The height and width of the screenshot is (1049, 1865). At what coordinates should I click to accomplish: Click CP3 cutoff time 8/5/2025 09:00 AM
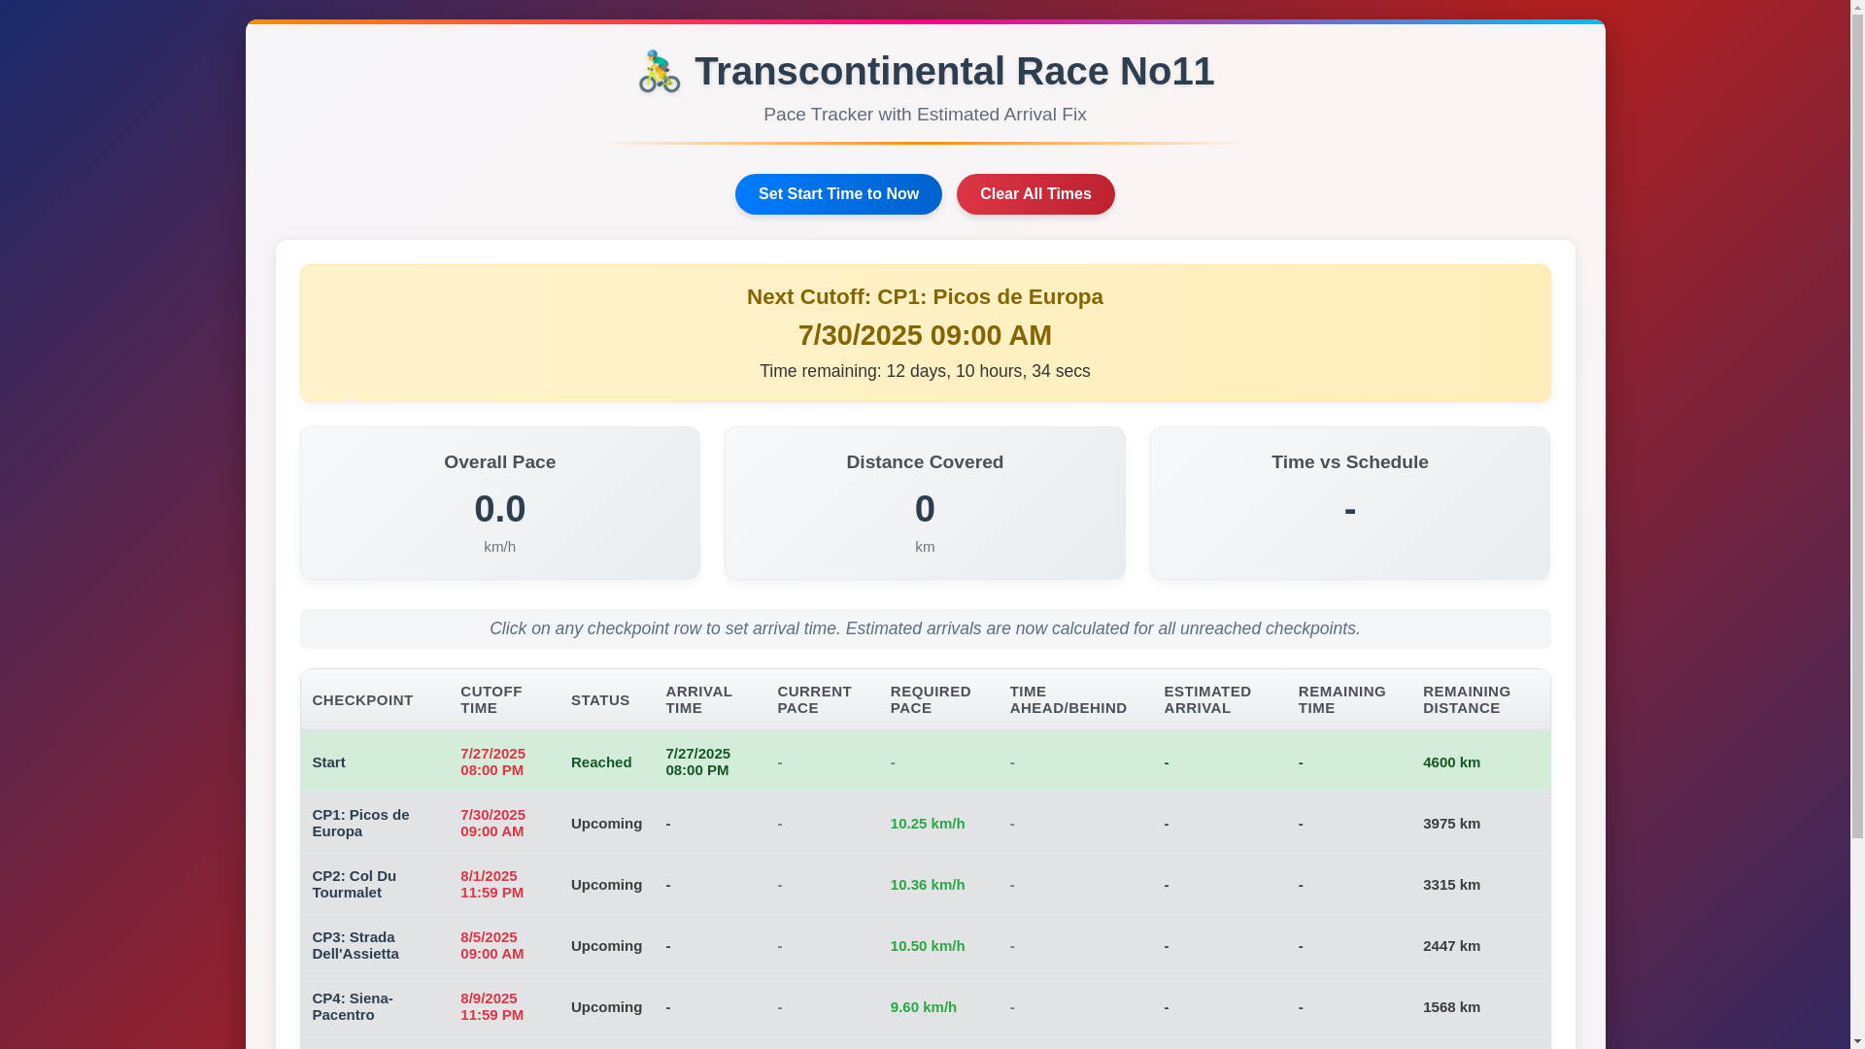click(492, 946)
